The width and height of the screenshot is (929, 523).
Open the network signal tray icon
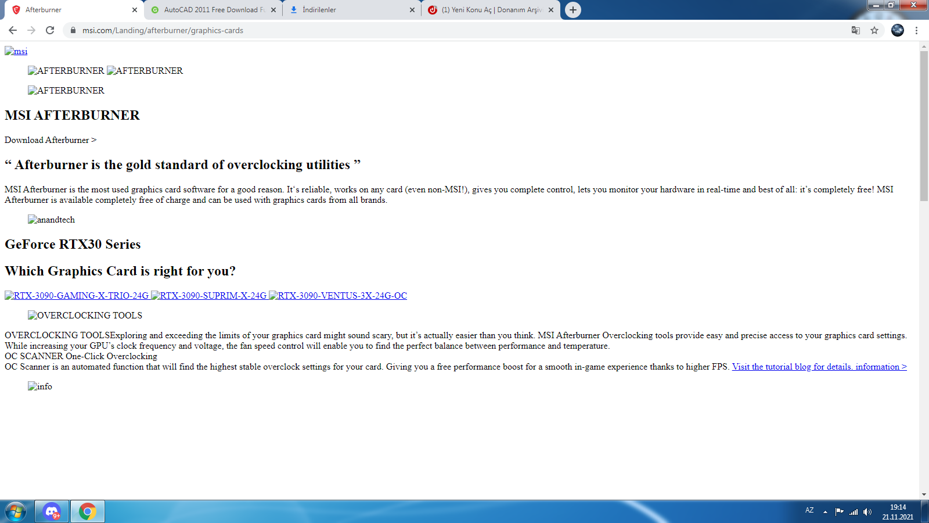[854, 512]
